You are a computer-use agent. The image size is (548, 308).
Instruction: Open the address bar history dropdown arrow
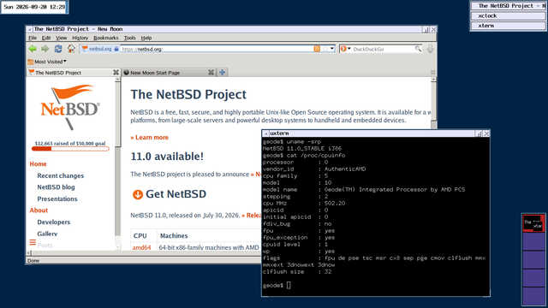click(332, 49)
